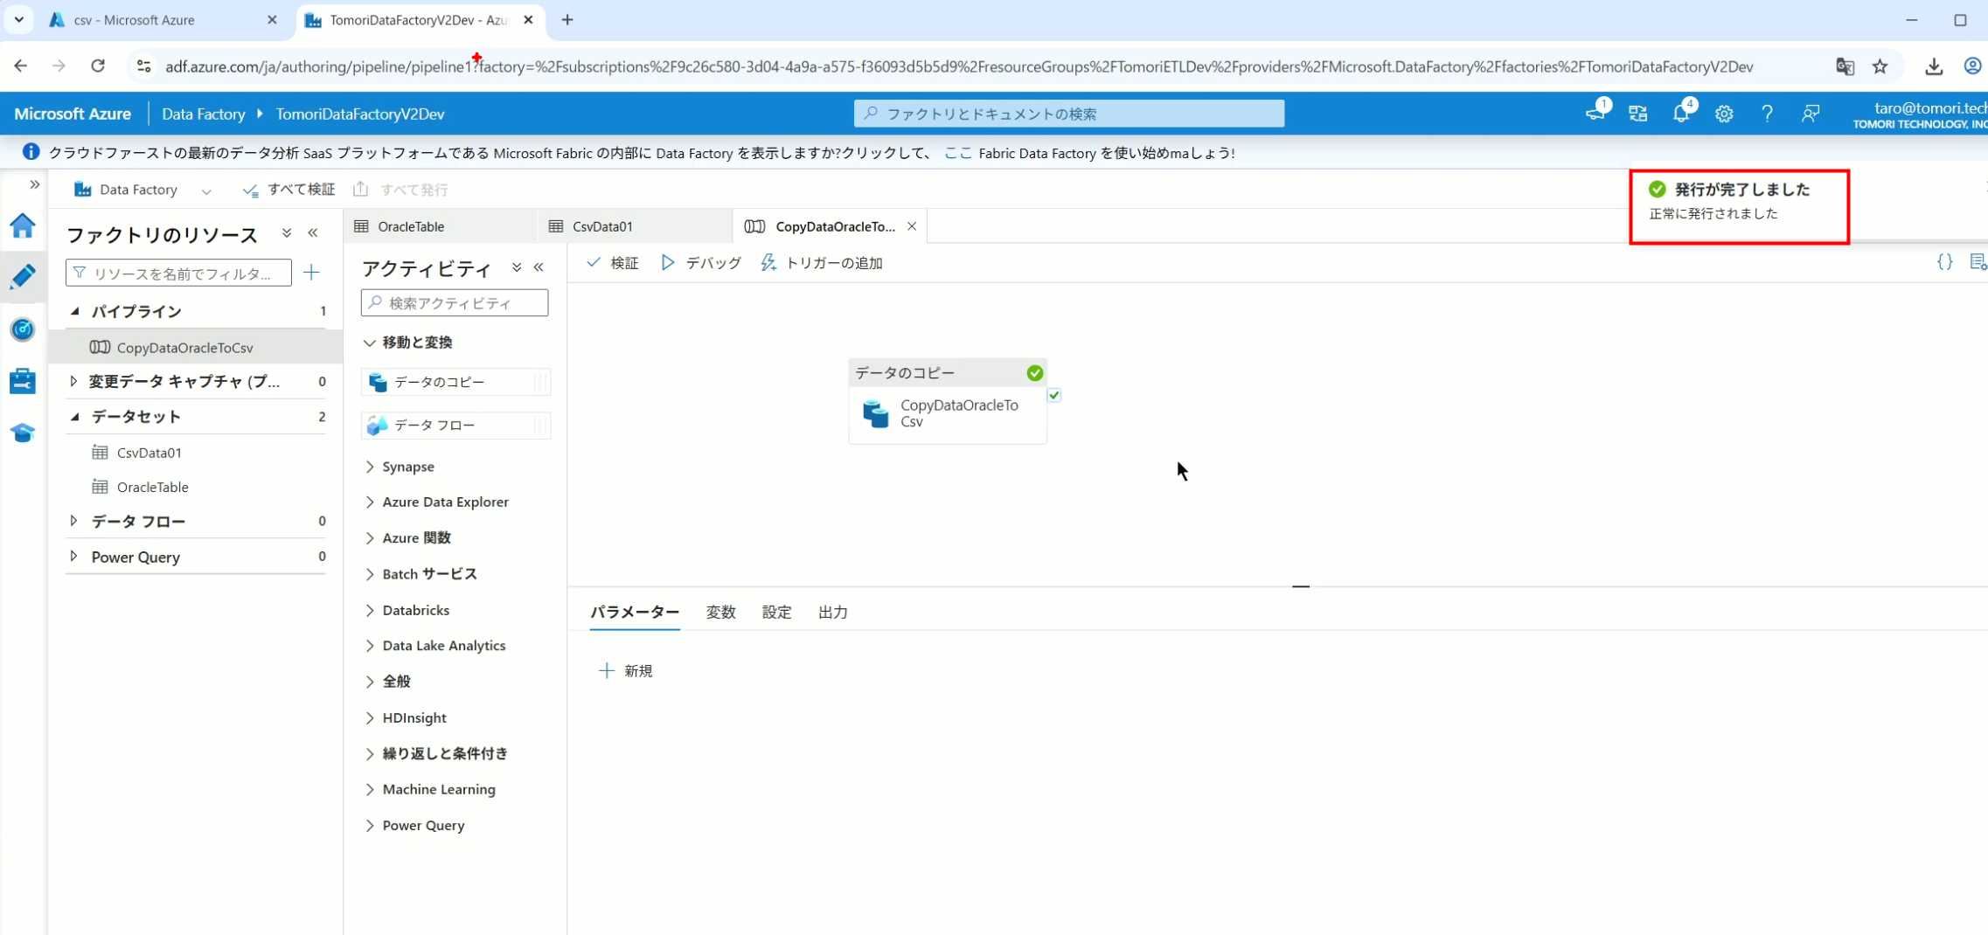The height and width of the screenshot is (935, 1988).
Task: Open the Manage toolbox icon in sidebar
Action: pyautogui.click(x=23, y=381)
